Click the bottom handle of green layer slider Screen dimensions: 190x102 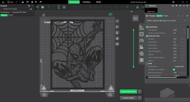coord(134,67)
